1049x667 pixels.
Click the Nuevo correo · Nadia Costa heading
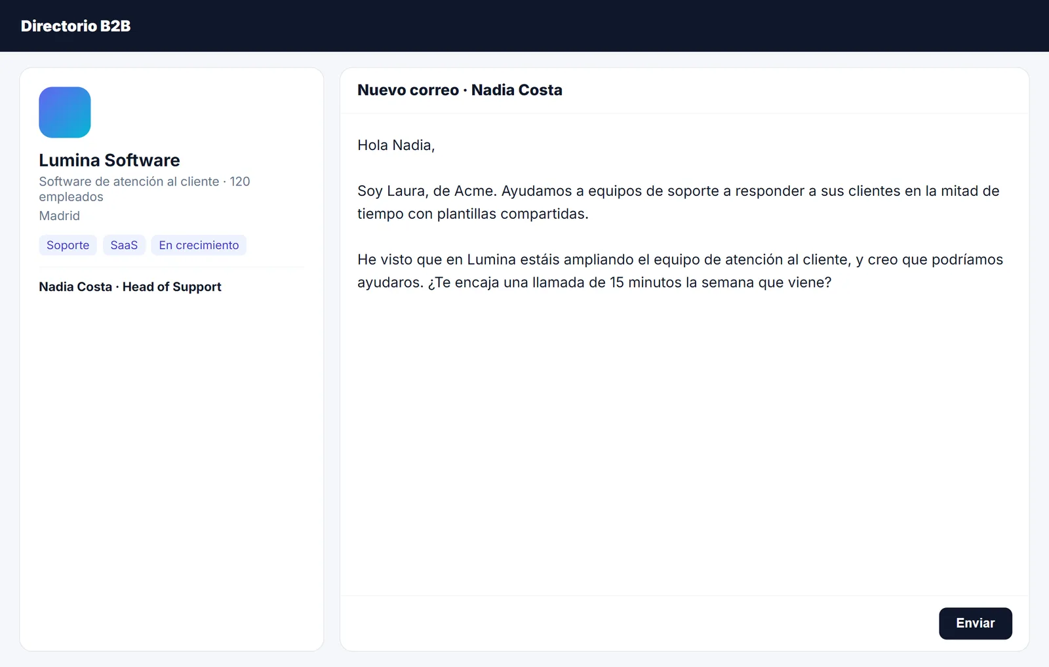[460, 90]
